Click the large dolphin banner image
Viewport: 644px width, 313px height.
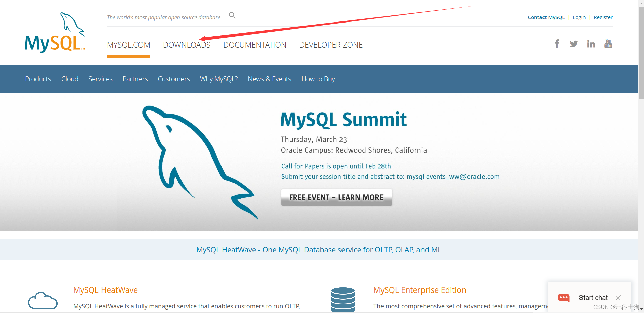point(200,163)
